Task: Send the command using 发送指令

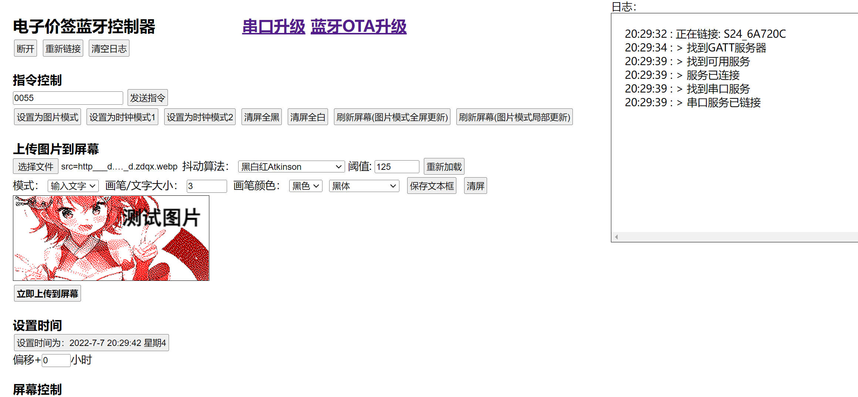Action: [147, 97]
